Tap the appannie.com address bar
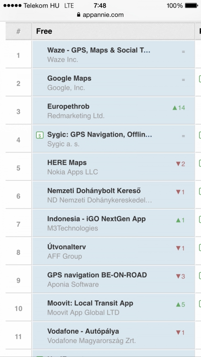Screen dimensions: 201x357 (x=100, y=15)
